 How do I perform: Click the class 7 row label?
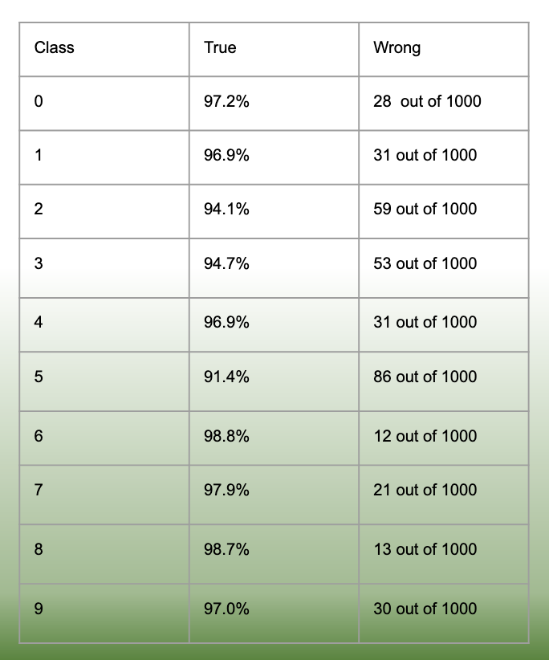coord(39,490)
